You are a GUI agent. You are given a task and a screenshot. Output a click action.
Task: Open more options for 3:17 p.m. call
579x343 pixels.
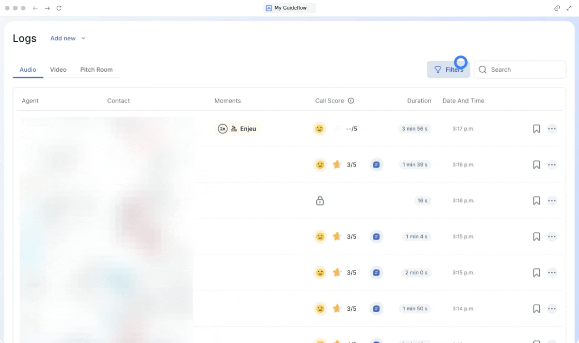tap(552, 129)
